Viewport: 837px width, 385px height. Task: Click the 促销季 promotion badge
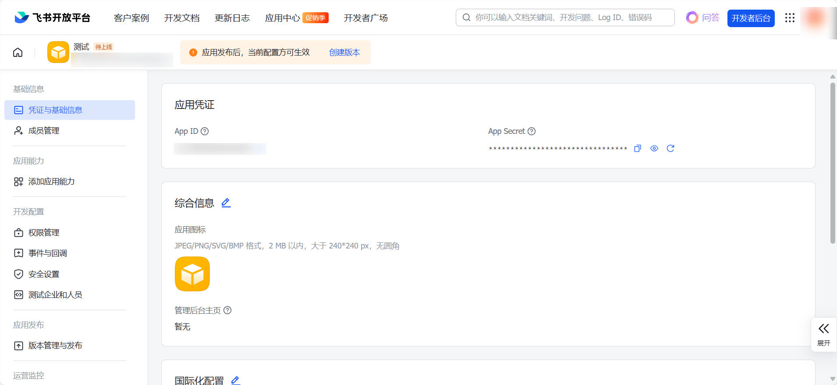316,18
